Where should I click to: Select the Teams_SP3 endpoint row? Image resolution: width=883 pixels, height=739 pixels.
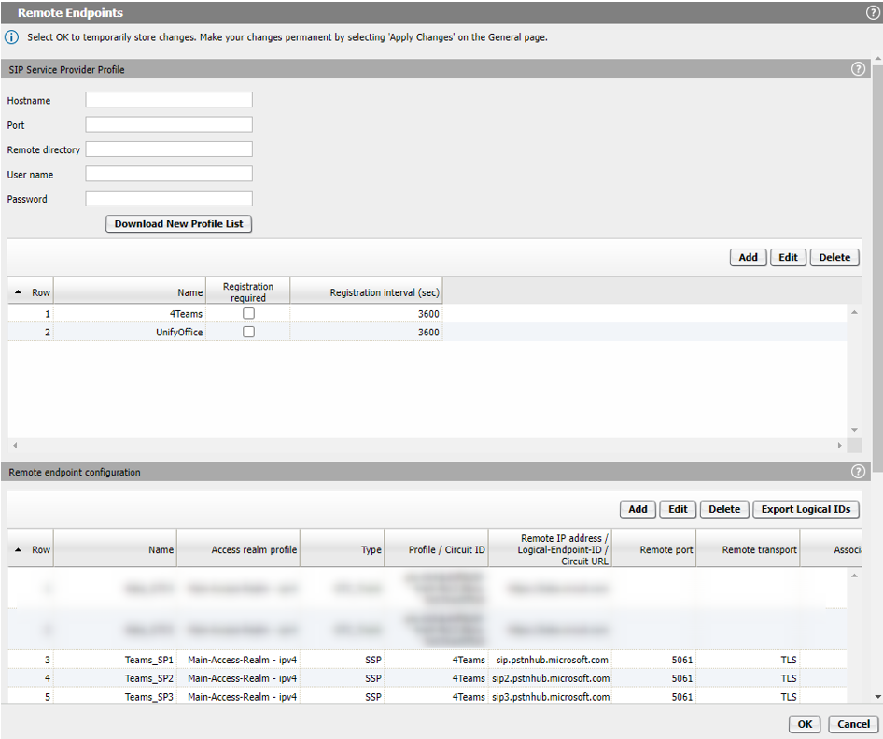[x=427, y=697]
